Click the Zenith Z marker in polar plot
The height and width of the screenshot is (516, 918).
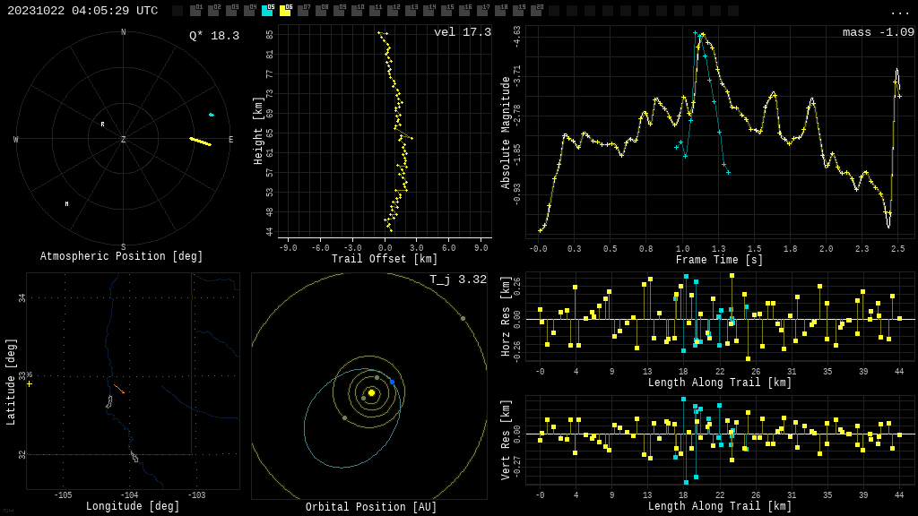coord(124,140)
